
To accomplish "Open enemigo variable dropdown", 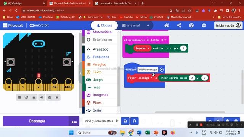I will point(145,78).
